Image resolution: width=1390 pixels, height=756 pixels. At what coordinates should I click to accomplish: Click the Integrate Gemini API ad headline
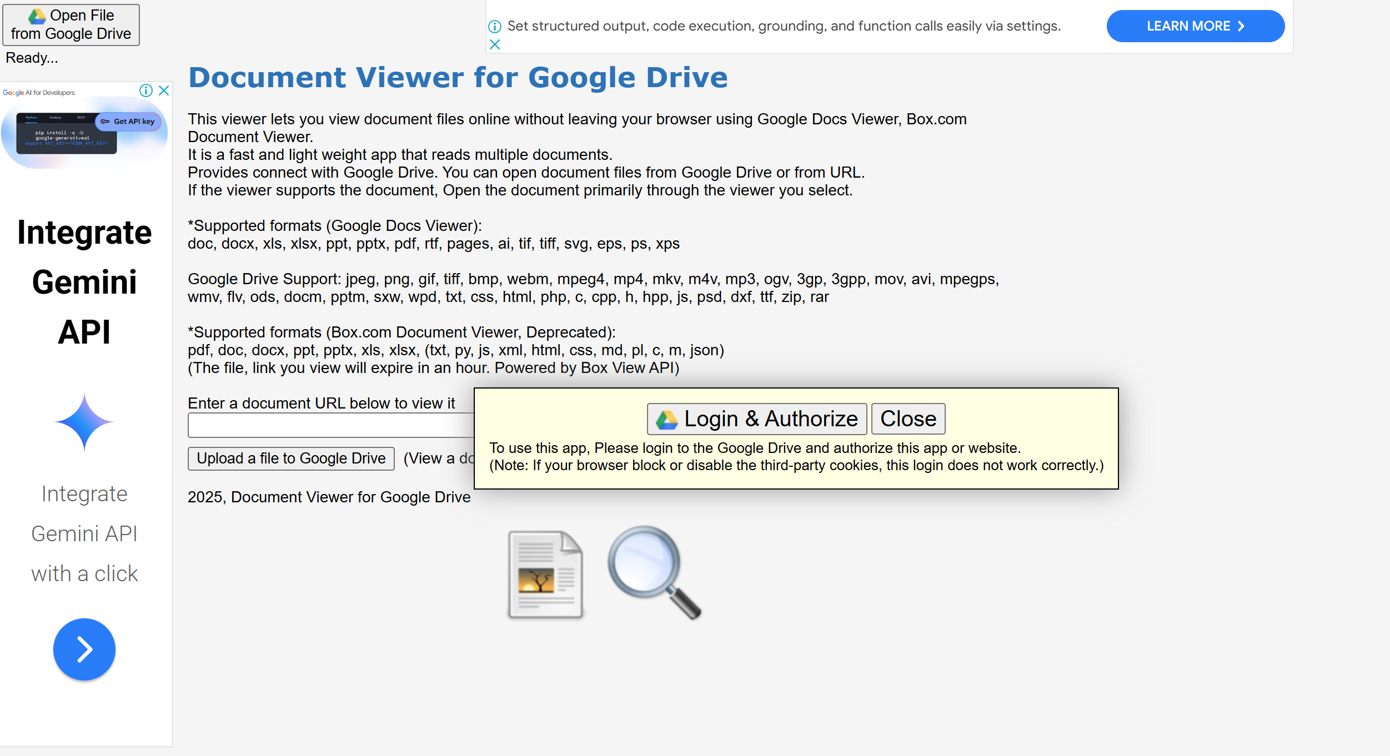[x=84, y=282]
